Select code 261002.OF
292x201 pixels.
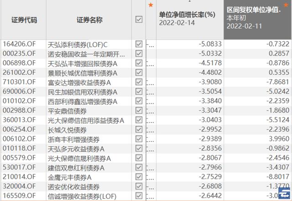(19, 72)
